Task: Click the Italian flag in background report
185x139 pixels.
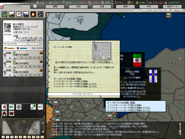Action: [137, 60]
